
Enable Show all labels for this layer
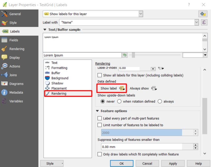(99, 75)
